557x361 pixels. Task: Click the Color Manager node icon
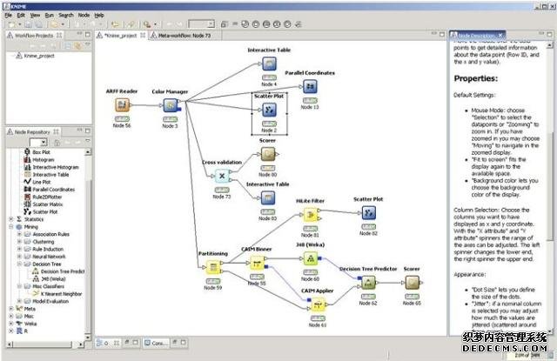pyautogui.click(x=171, y=105)
